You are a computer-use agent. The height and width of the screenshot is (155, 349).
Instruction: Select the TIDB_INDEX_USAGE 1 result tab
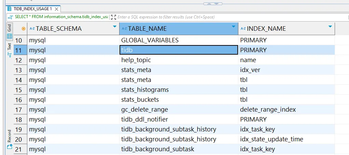33,9
